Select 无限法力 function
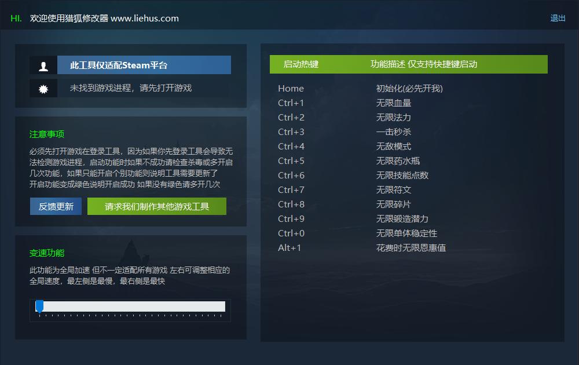Viewport: 579px width, 365px height. (x=393, y=117)
